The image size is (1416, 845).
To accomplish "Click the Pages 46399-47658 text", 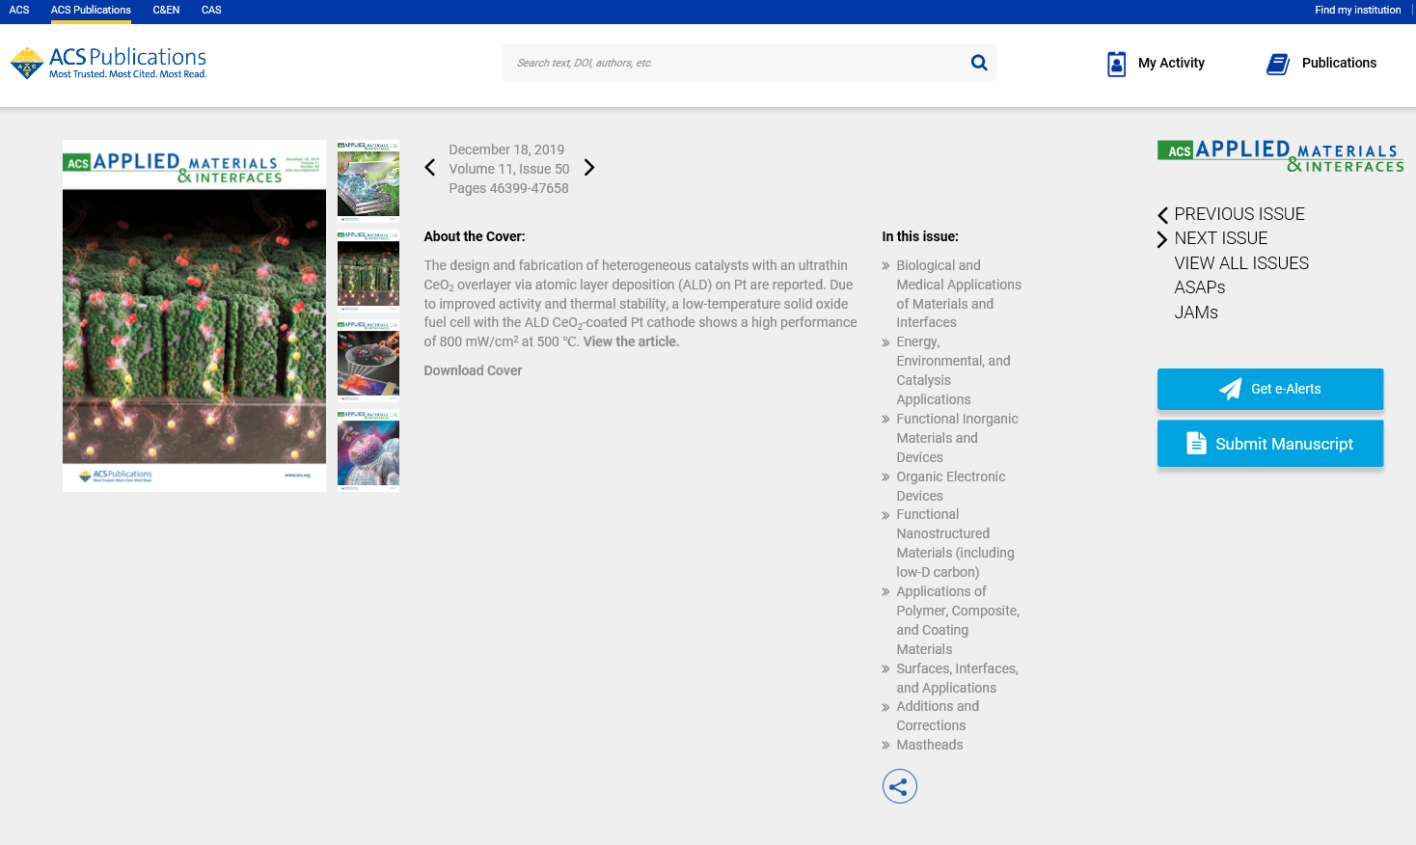I will [508, 188].
